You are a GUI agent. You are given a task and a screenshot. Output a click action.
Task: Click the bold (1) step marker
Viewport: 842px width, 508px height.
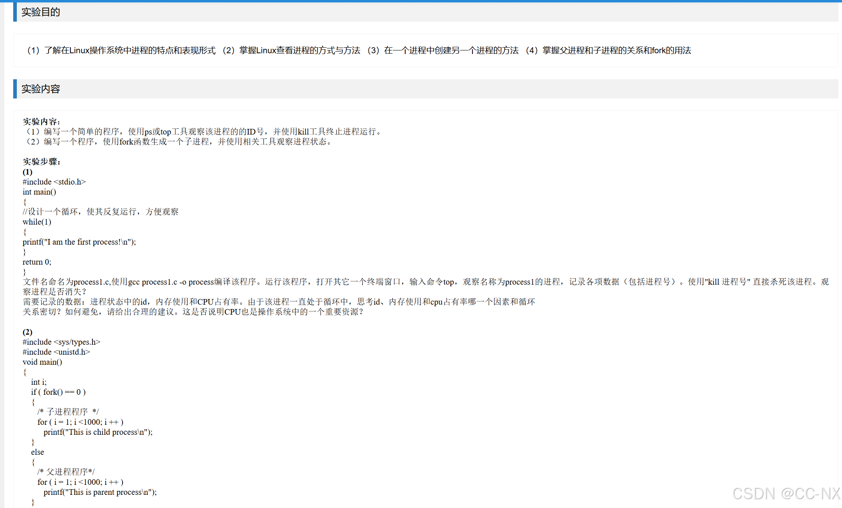click(x=27, y=172)
